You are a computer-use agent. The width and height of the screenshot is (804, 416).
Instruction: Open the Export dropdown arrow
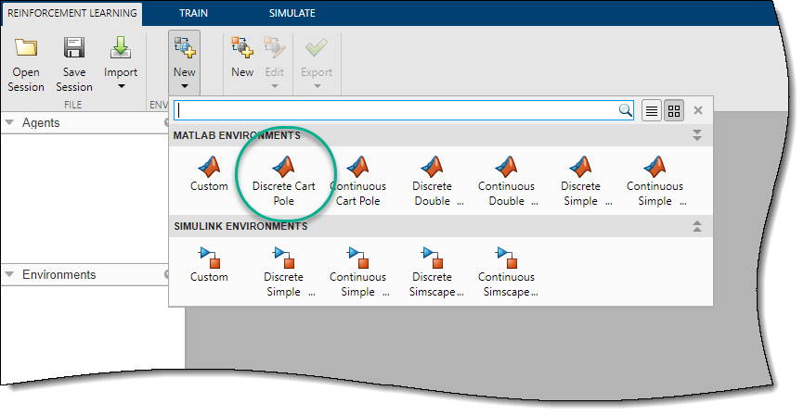point(317,86)
